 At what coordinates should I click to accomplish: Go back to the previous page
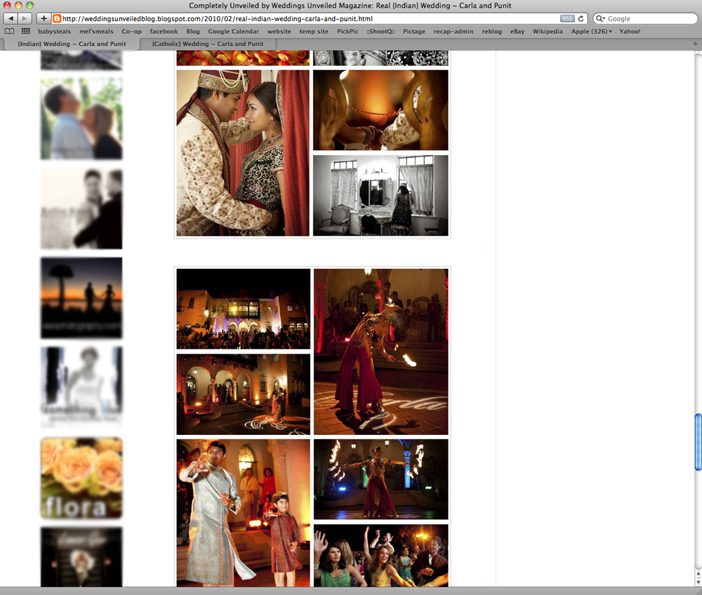11,19
